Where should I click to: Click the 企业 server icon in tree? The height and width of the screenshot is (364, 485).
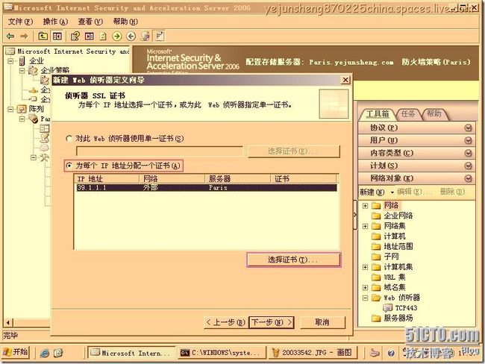tap(22, 61)
